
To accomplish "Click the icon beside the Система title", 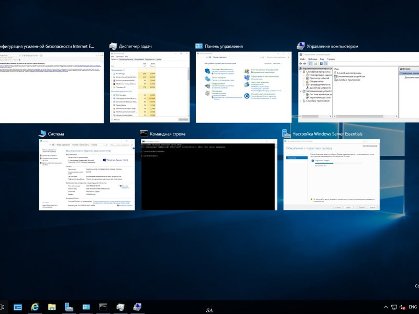I will (x=42, y=133).
